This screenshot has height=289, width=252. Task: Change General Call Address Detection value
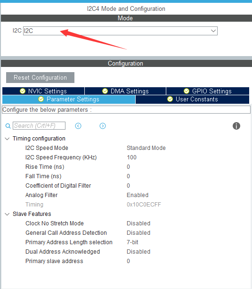coord(138,233)
